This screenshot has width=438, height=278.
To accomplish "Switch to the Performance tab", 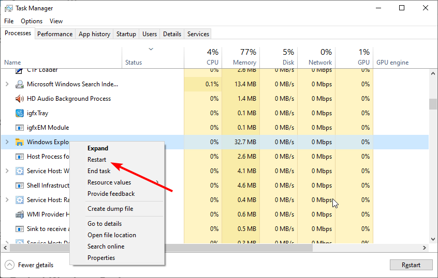I will [55, 34].
